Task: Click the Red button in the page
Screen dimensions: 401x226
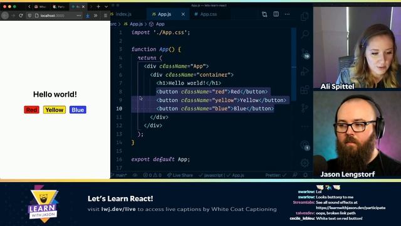Action: [32, 110]
